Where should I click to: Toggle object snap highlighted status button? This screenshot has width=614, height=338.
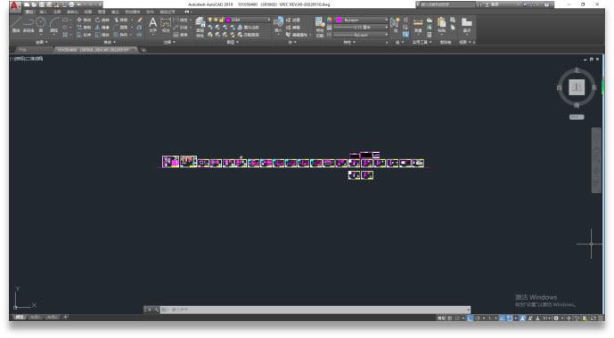(509, 318)
